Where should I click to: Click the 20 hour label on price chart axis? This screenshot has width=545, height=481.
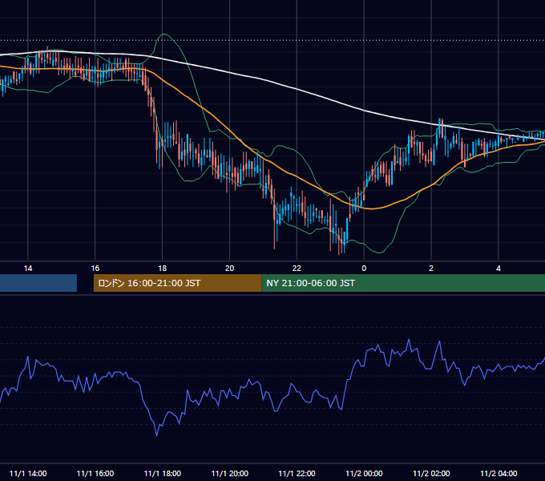coord(229,269)
